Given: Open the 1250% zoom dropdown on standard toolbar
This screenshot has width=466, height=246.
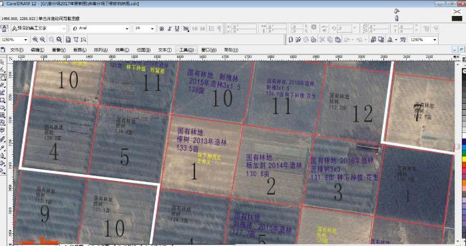Looking at the screenshot, I should click(435, 39).
